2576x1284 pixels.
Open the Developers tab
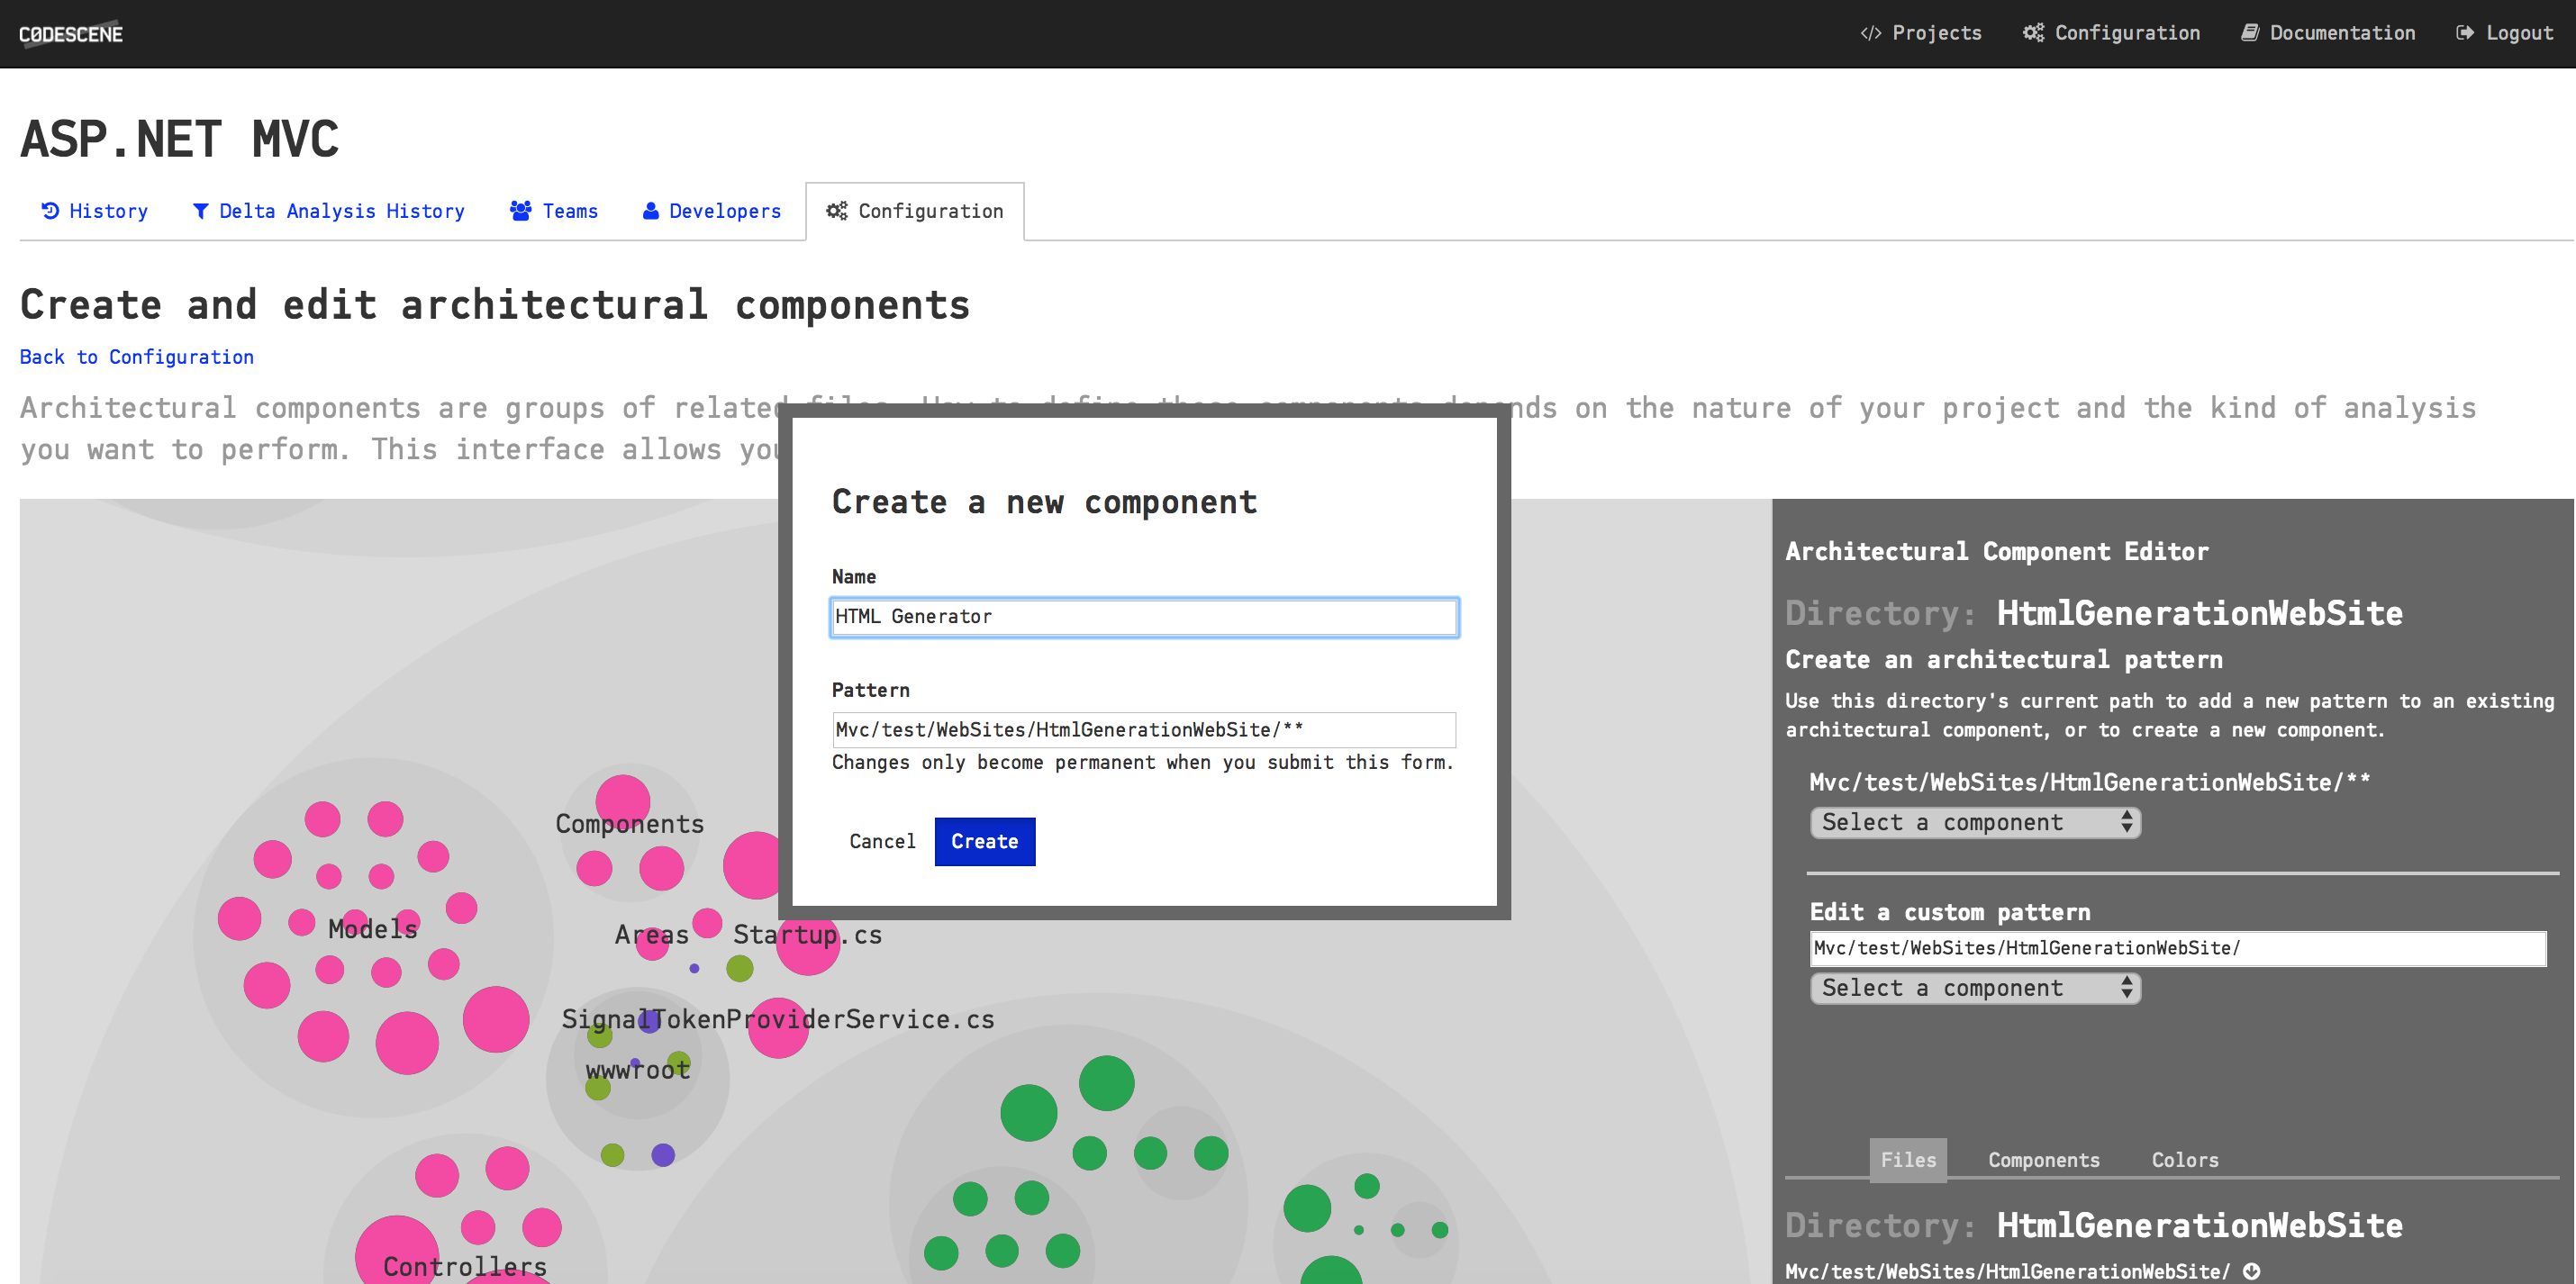711,211
